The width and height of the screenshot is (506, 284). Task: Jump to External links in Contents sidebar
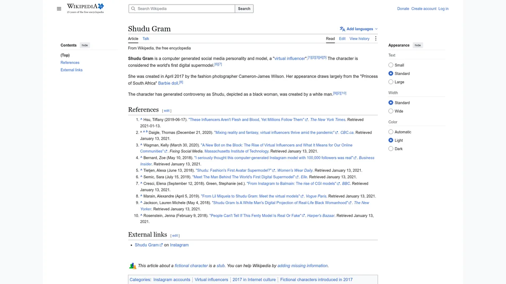pyautogui.click(x=72, y=70)
